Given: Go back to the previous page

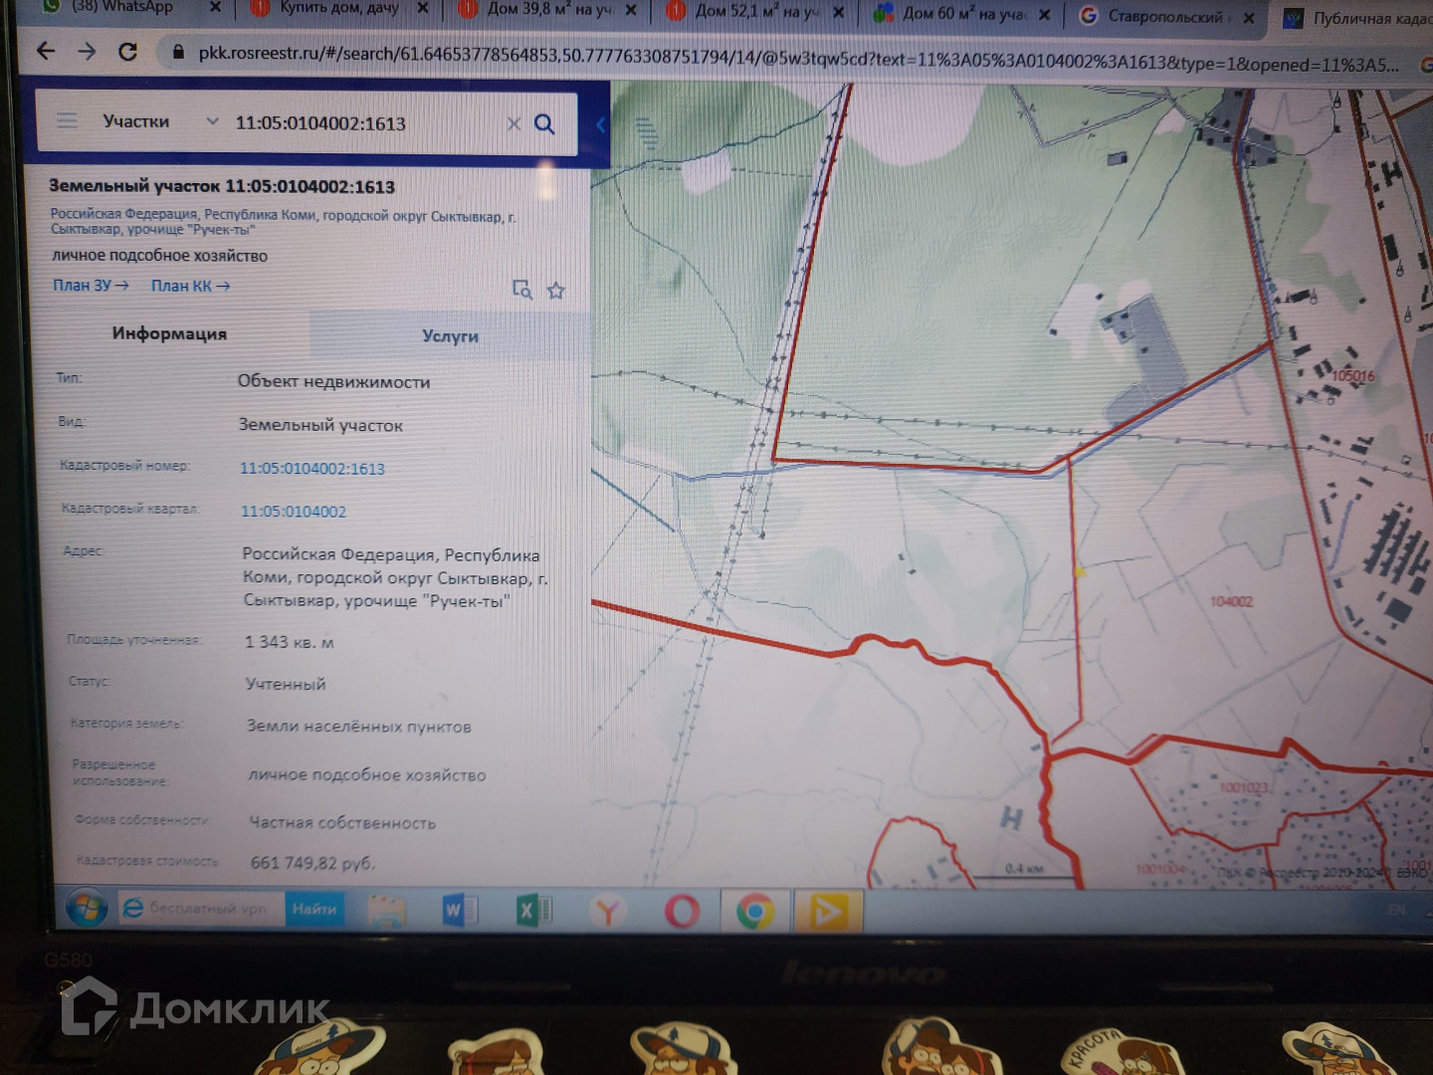Looking at the screenshot, I should 46,51.
